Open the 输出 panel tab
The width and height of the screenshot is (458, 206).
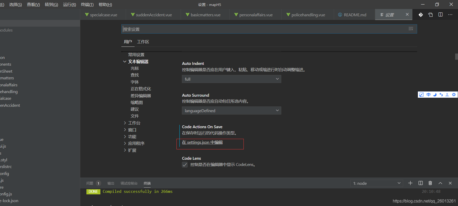pyautogui.click(x=111, y=183)
